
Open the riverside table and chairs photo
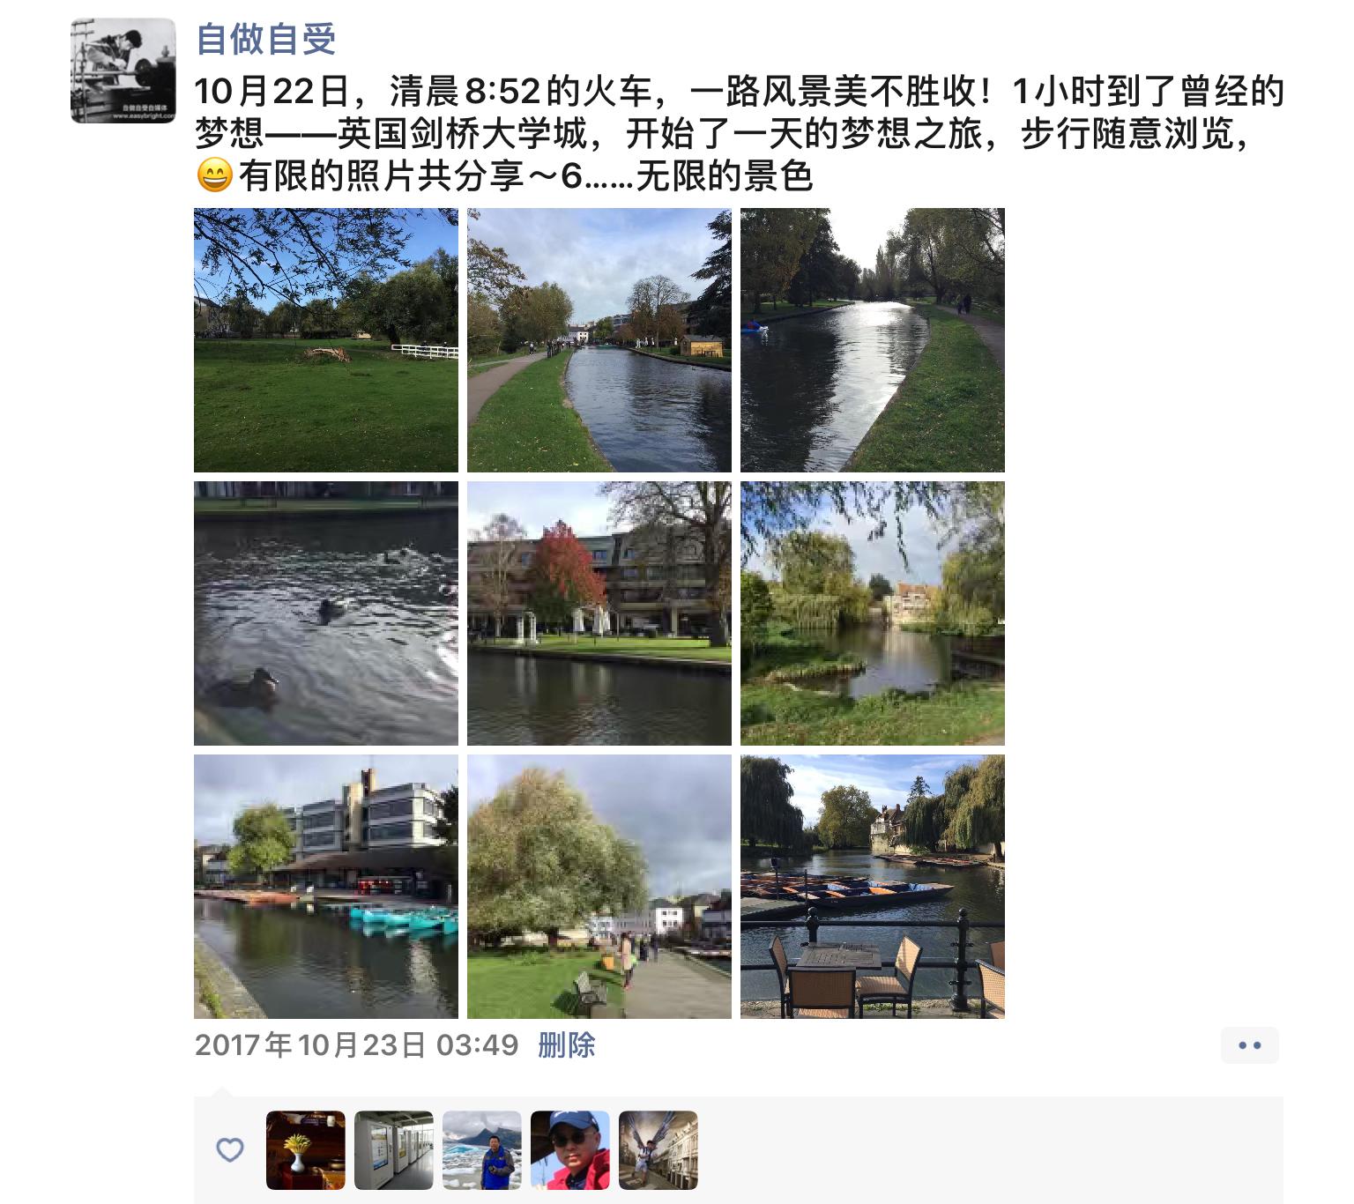point(873,887)
